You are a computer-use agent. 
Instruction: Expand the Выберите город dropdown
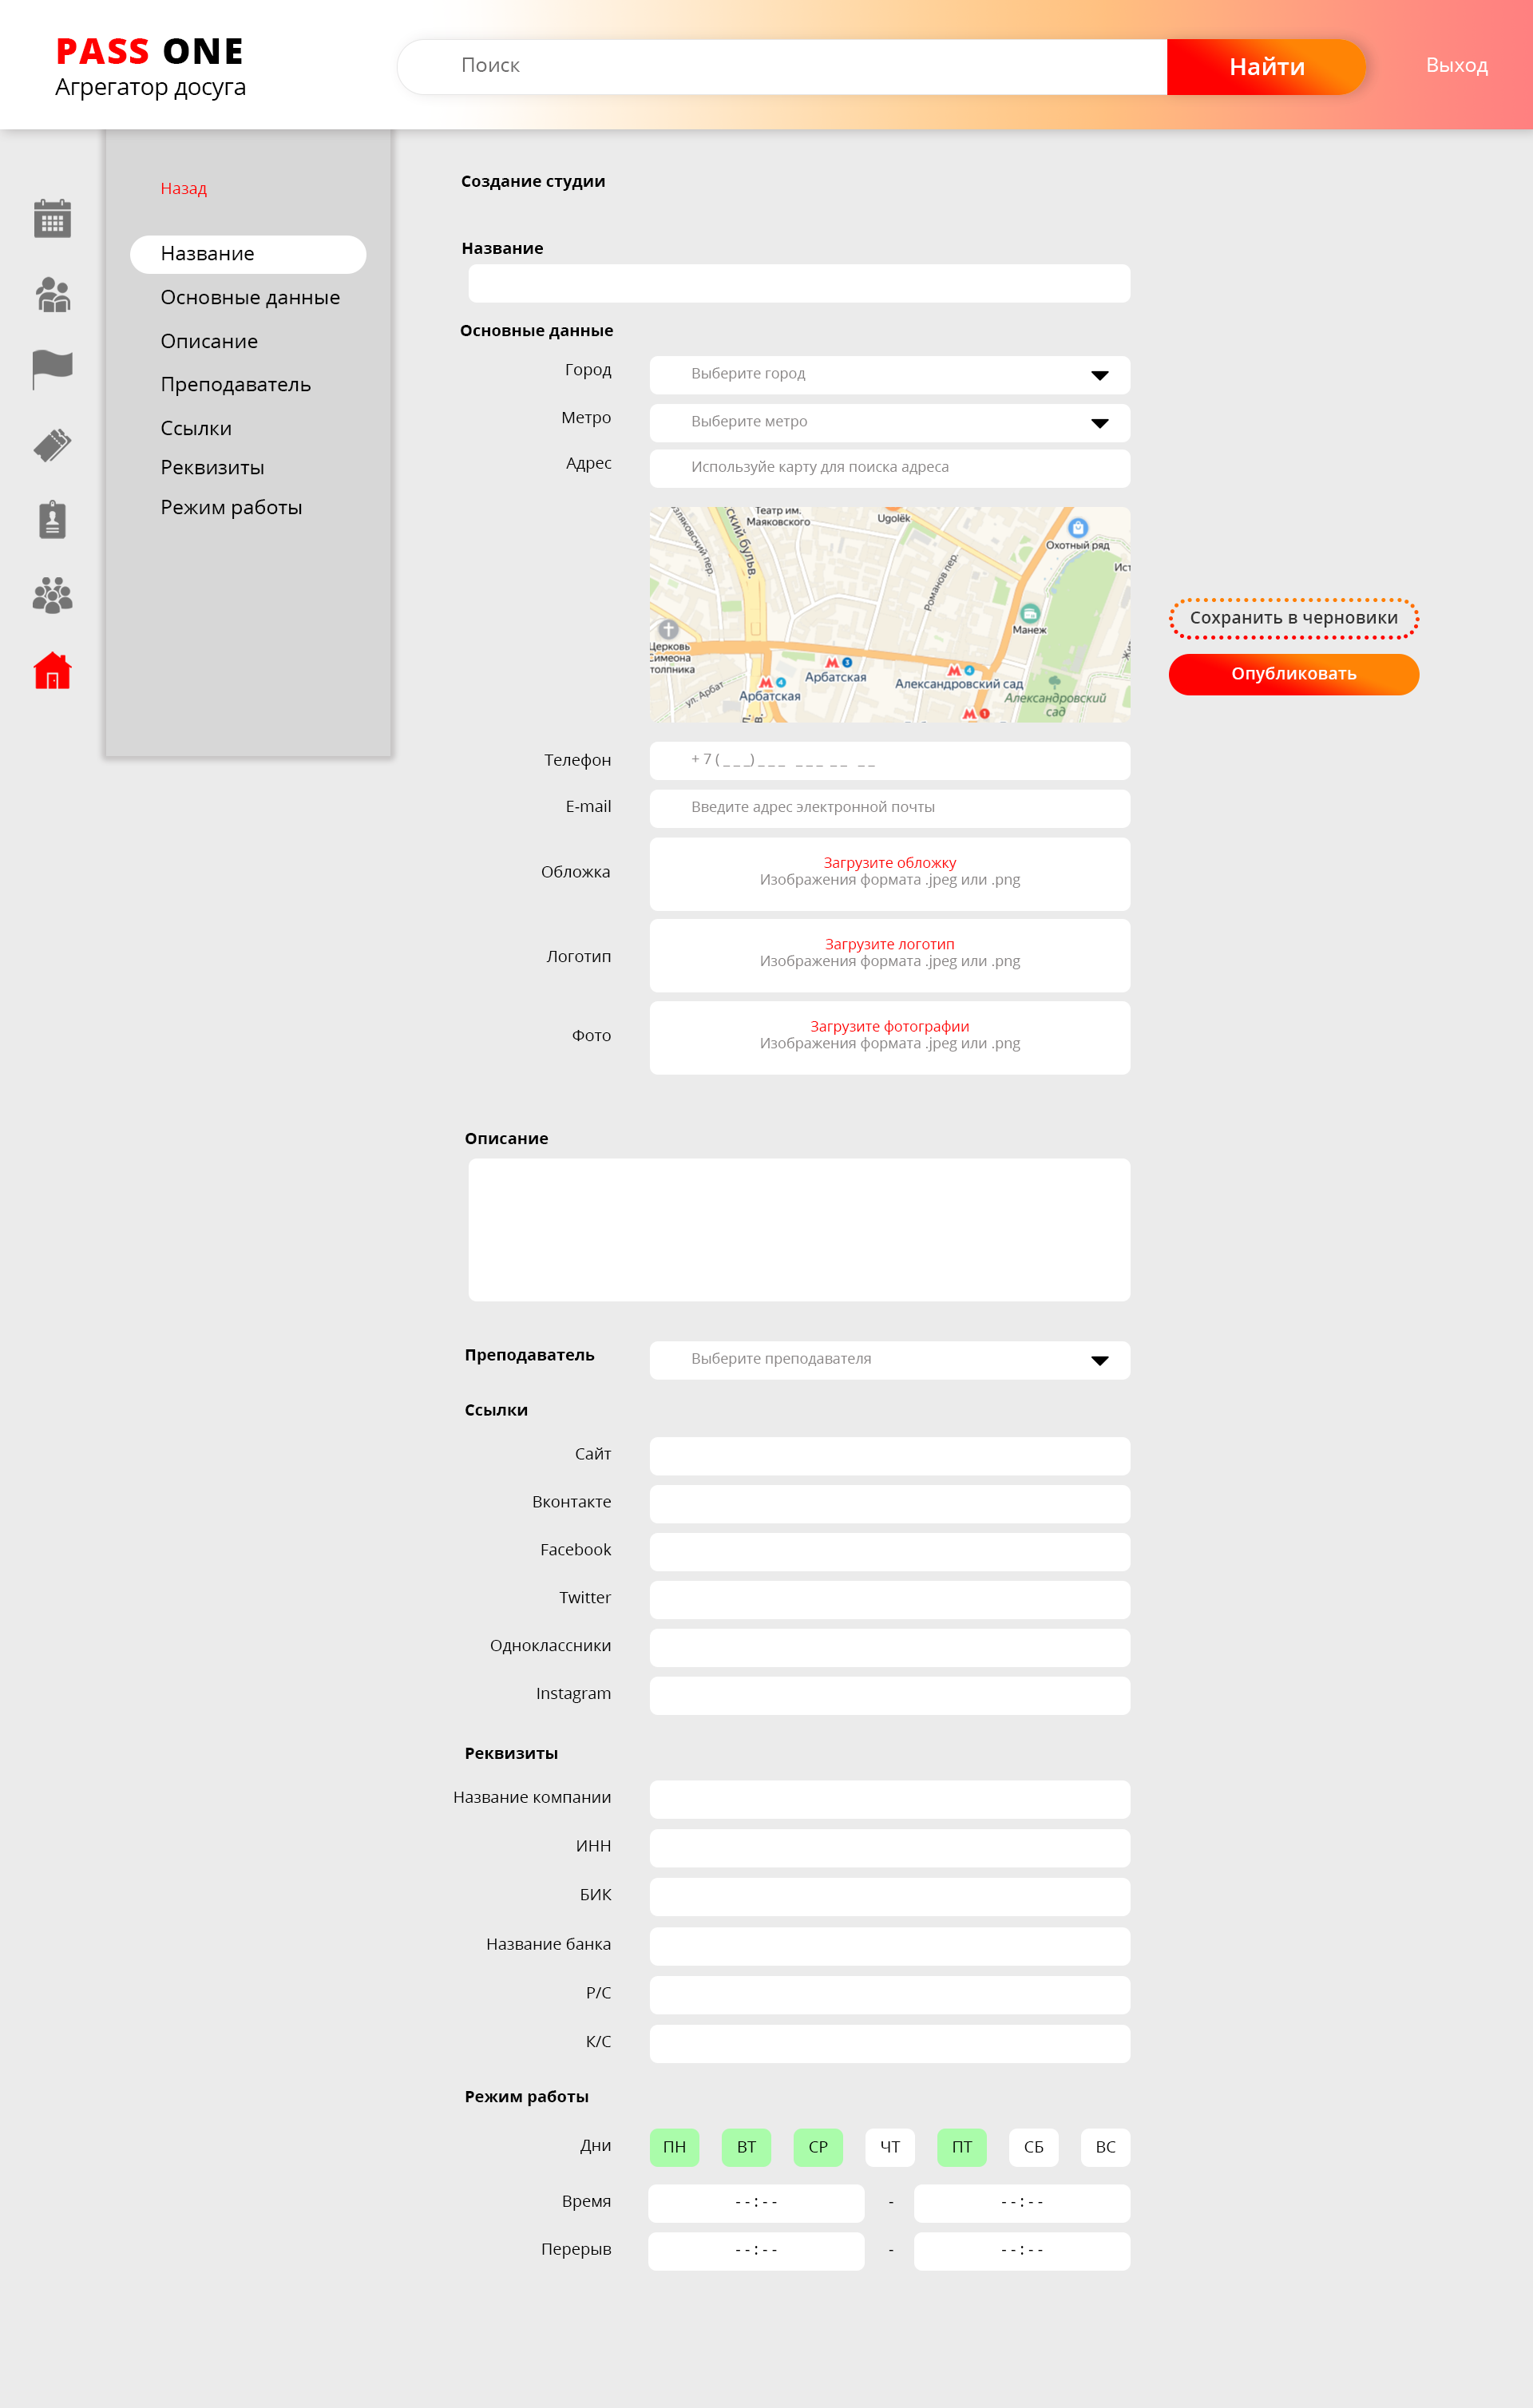click(x=890, y=375)
